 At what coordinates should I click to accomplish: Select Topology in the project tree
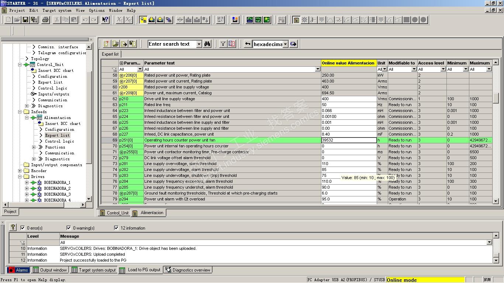[40, 59]
